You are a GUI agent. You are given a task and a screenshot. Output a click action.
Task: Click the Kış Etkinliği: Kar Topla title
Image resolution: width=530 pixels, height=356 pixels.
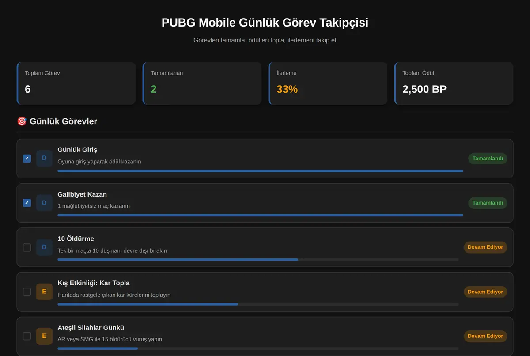[94, 283]
